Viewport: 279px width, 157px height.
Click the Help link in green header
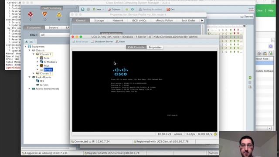[271, 10]
